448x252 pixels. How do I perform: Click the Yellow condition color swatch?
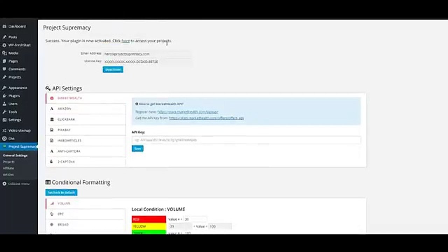tap(149, 226)
